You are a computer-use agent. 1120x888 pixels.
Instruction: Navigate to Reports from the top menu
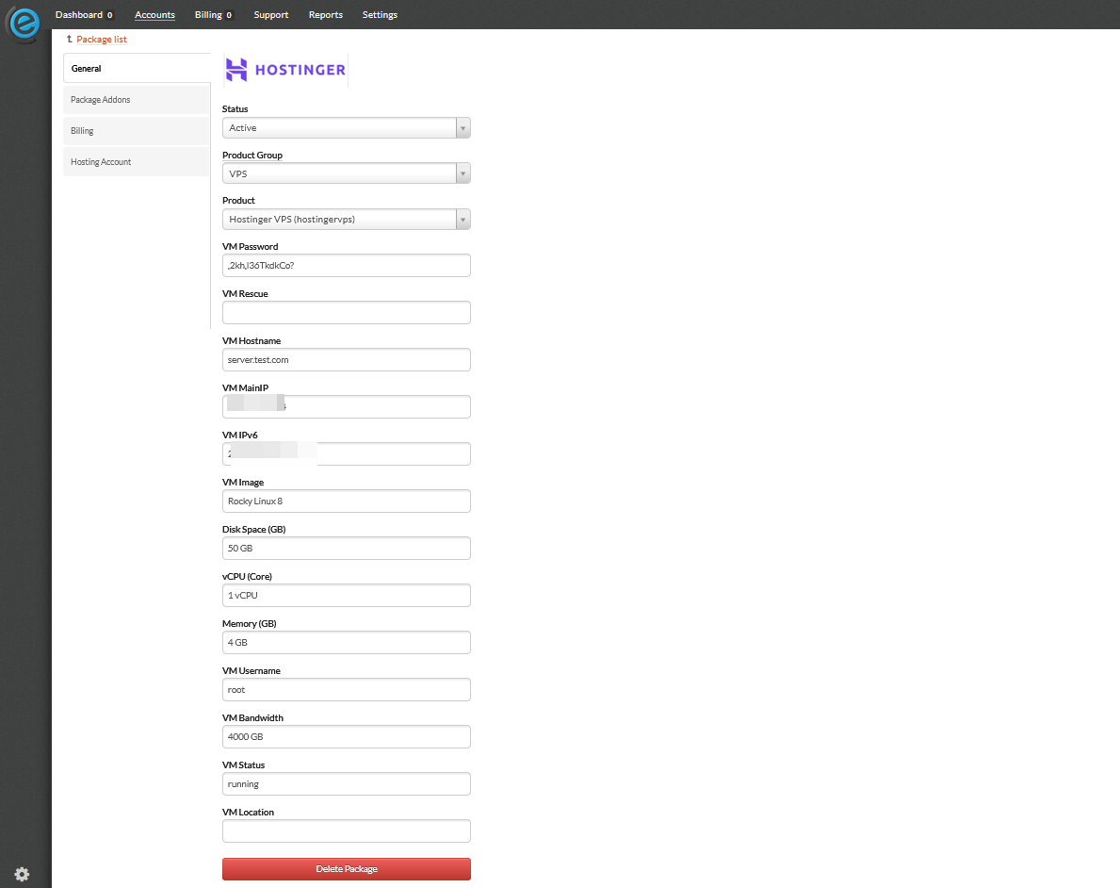tap(325, 14)
